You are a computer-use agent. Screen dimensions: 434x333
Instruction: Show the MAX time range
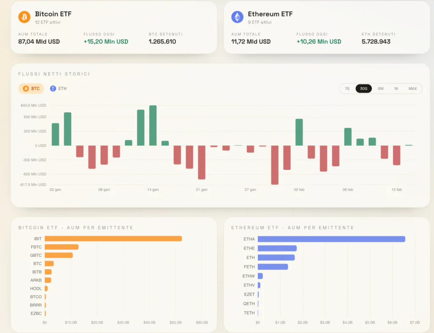[412, 89]
